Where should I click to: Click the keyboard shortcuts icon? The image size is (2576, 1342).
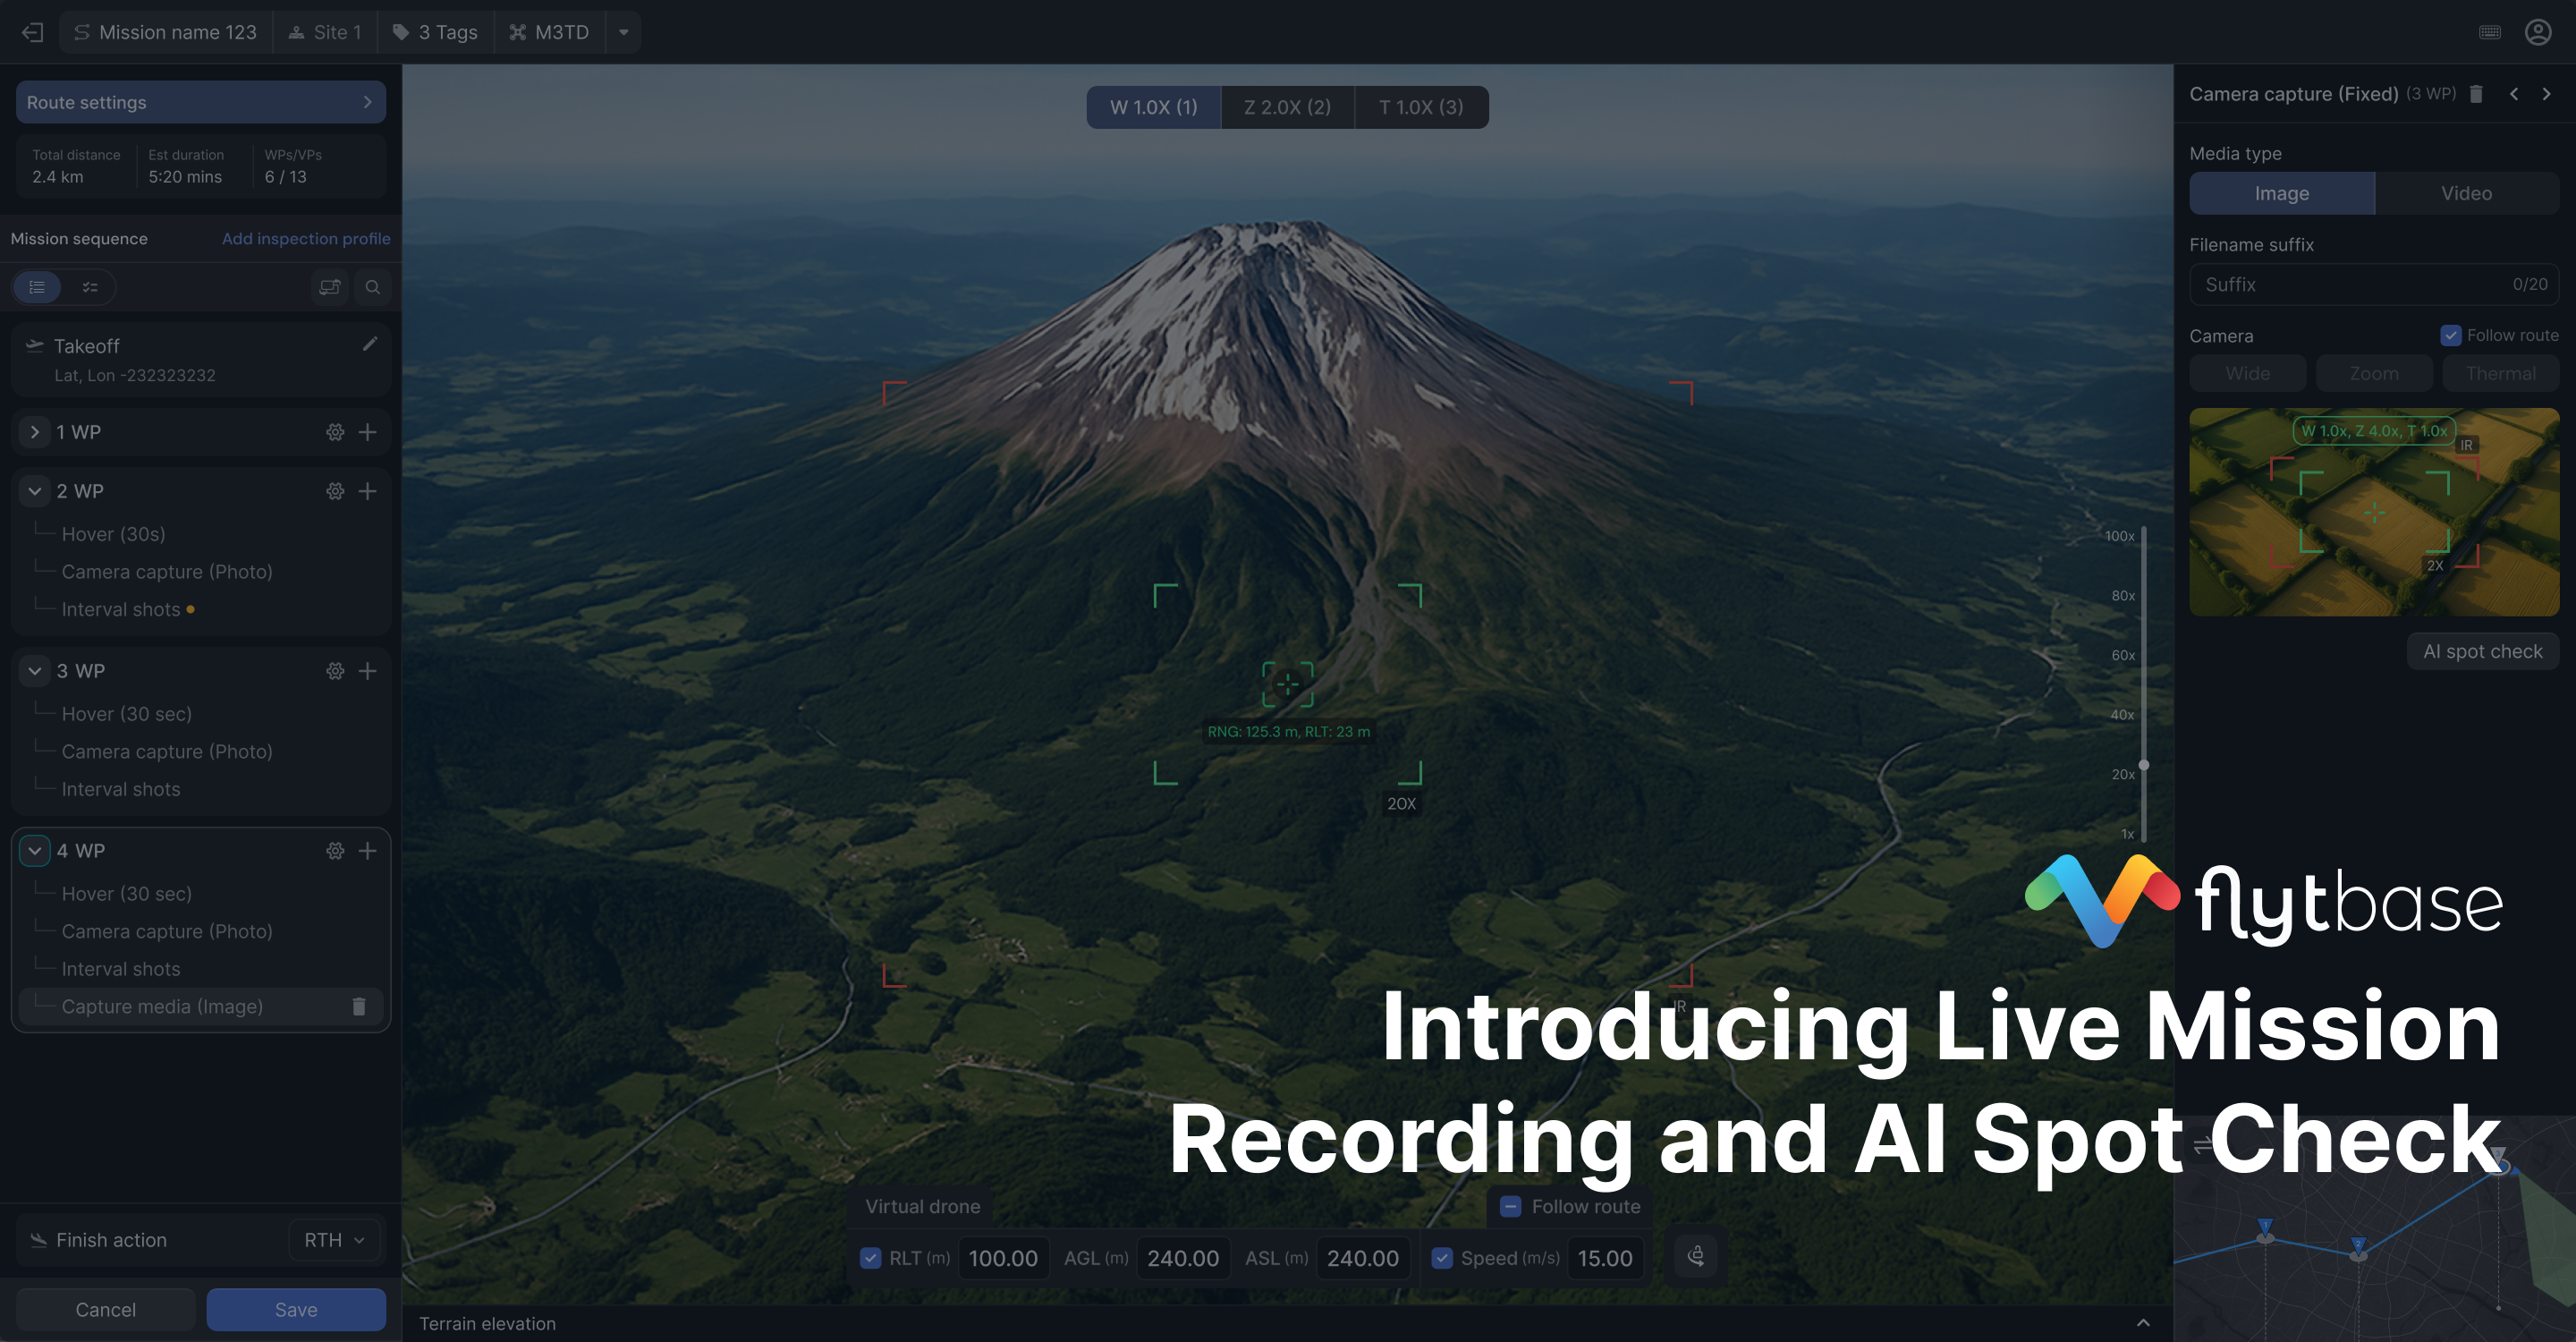pyautogui.click(x=2489, y=32)
